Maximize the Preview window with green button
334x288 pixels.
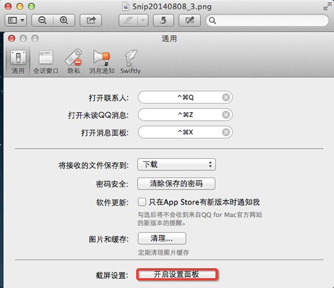coord(31,6)
